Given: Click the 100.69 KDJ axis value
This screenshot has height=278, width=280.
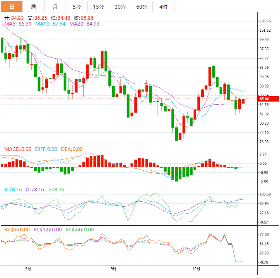Looking at the screenshot, I should [x=265, y=194].
